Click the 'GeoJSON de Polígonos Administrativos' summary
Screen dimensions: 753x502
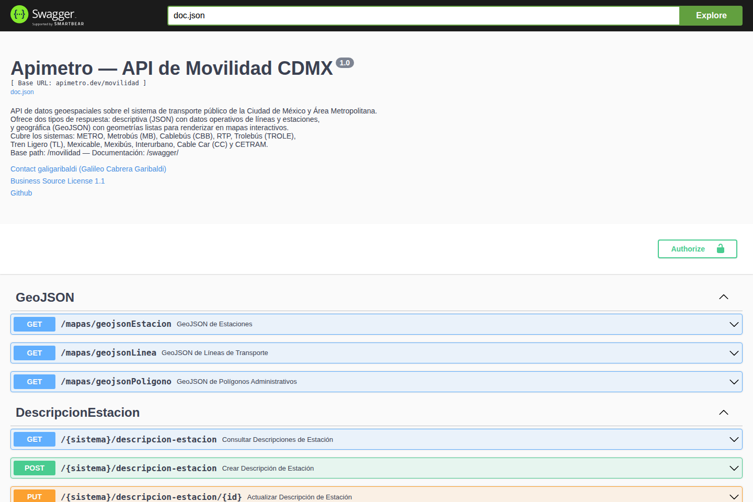(237, 382)
